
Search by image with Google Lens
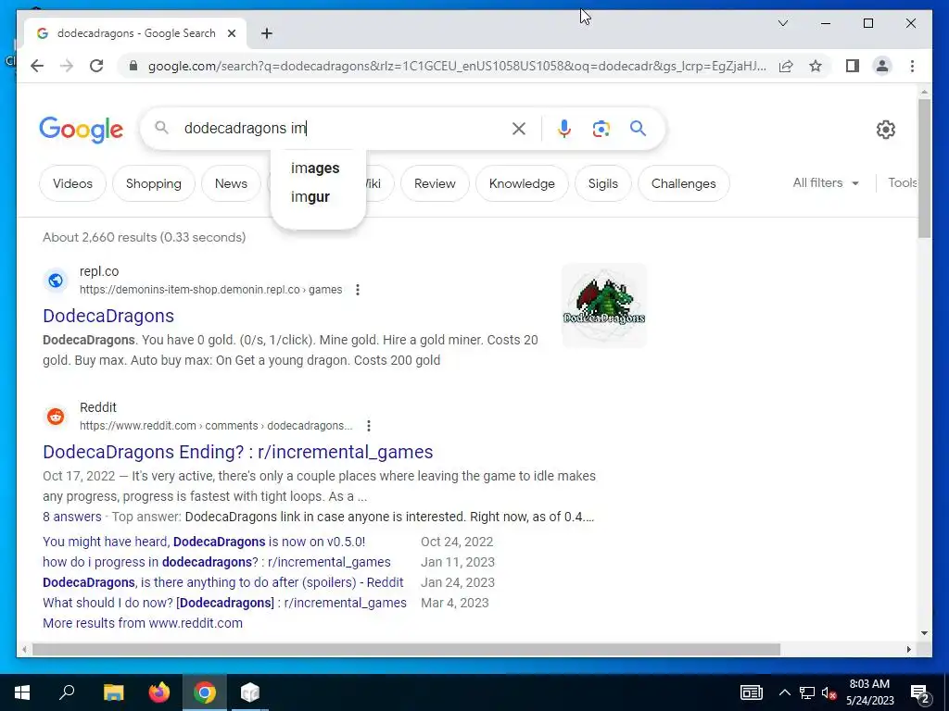coord(601,128)
